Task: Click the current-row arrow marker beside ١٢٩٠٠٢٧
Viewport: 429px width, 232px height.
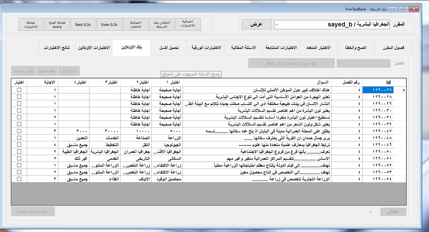Action: [x=404, y=90]
